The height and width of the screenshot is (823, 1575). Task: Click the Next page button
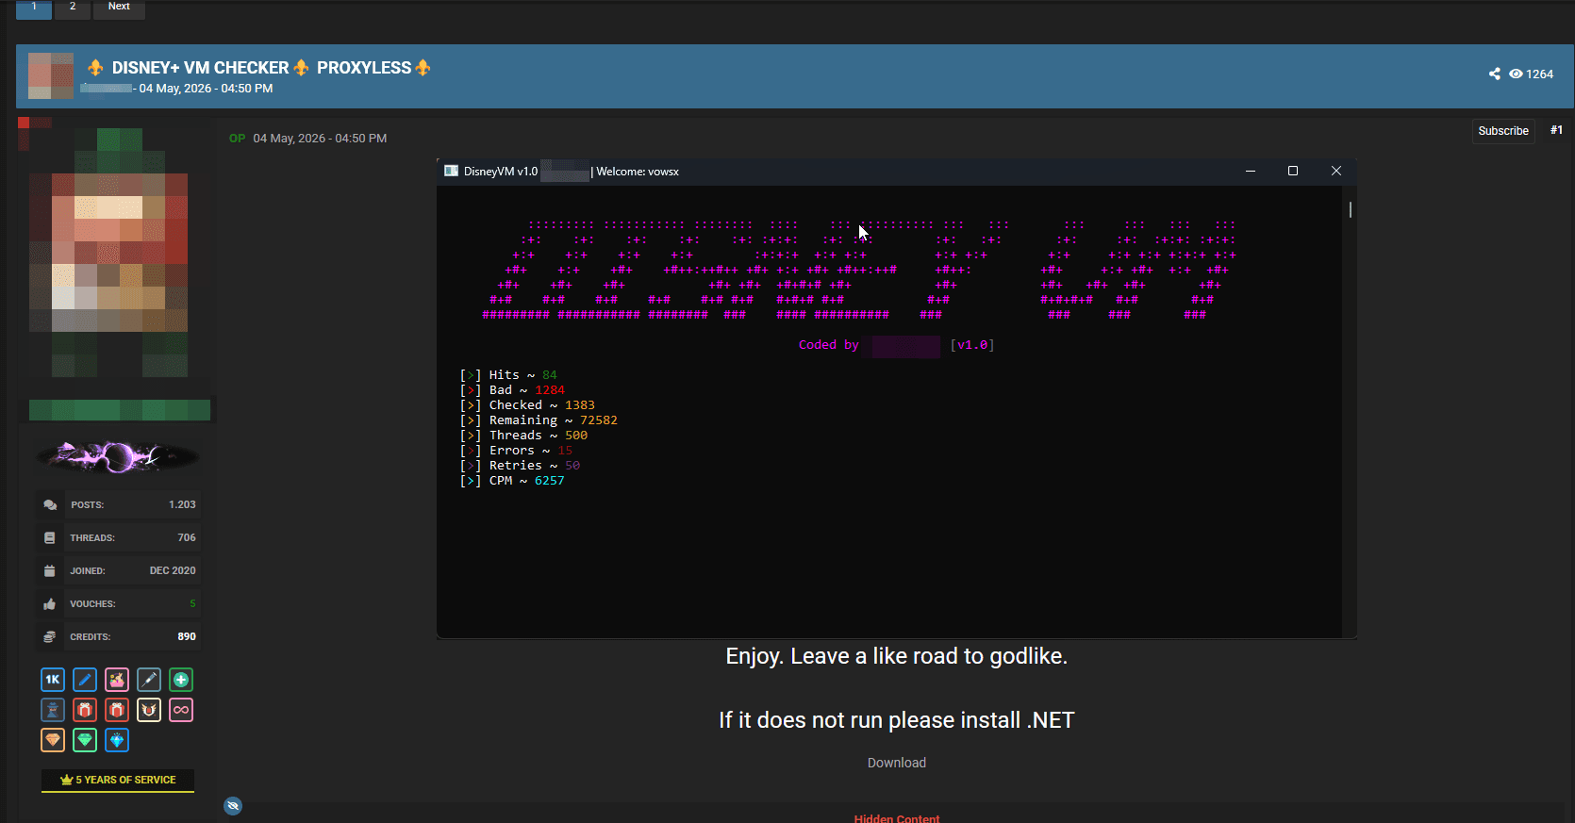click(119, 8)
